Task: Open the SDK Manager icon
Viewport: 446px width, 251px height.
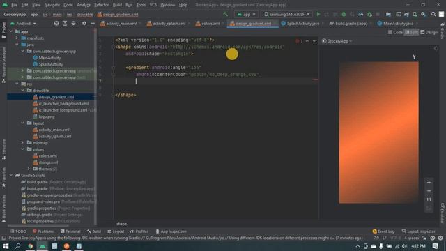Action: (x=423, y=14)
